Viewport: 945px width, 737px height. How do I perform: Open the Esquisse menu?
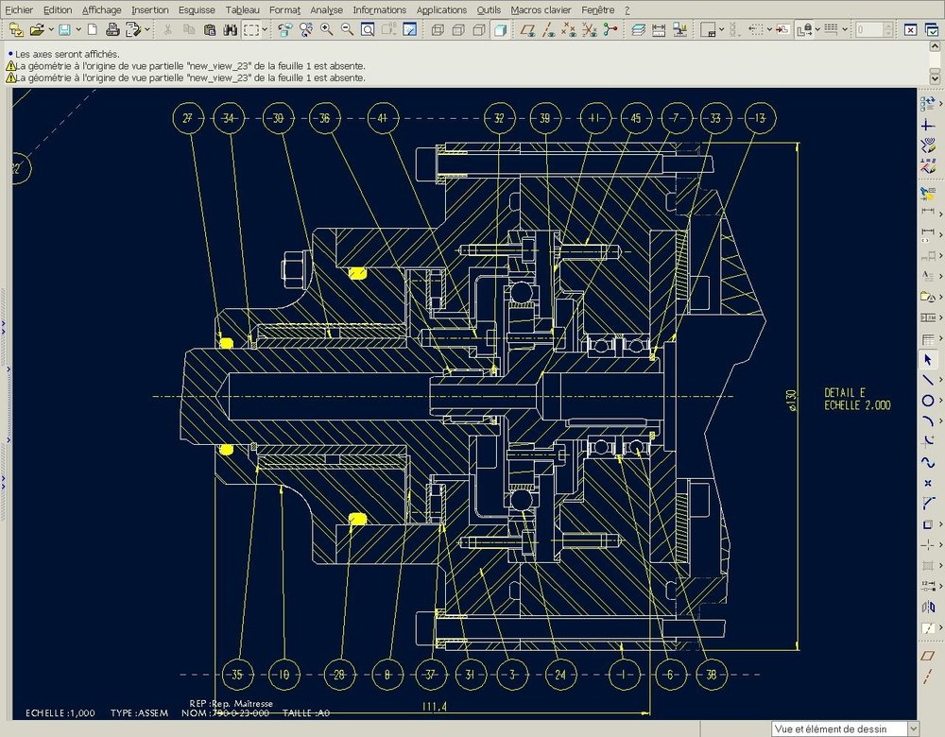(x=197, y=9)
